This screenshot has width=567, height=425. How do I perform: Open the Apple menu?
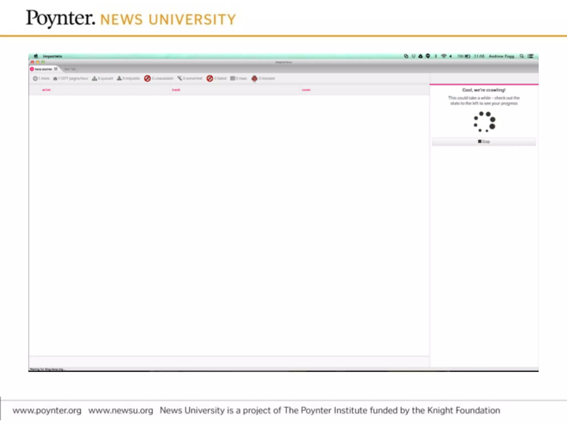click(x=36, y=56)
